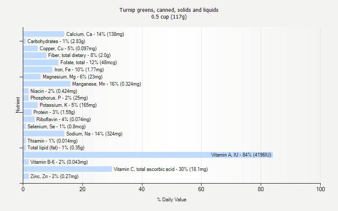
Task: Click the 'Copper, Cu - 5% (0.097mg)' label
Action: click(x=68, y=49)
